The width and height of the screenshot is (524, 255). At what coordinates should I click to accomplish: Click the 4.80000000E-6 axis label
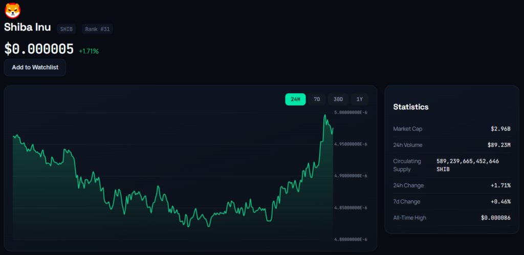(x=351, y=240)
